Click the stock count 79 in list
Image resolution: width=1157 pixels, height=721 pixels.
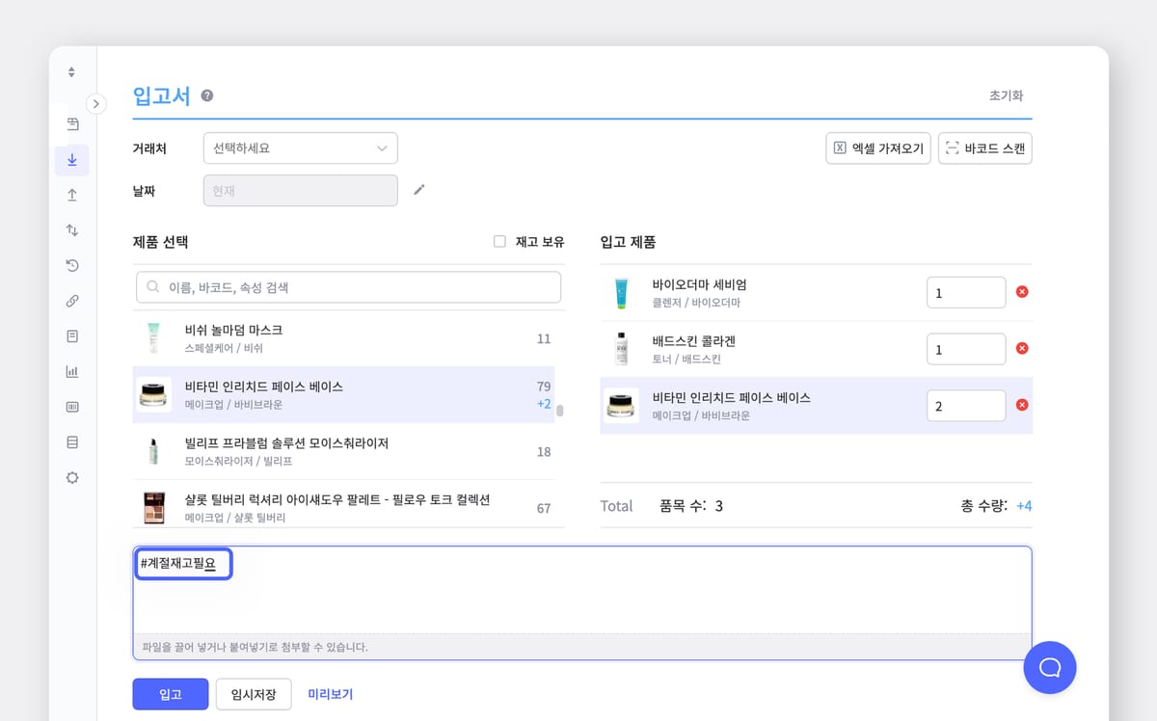[544, 387]
